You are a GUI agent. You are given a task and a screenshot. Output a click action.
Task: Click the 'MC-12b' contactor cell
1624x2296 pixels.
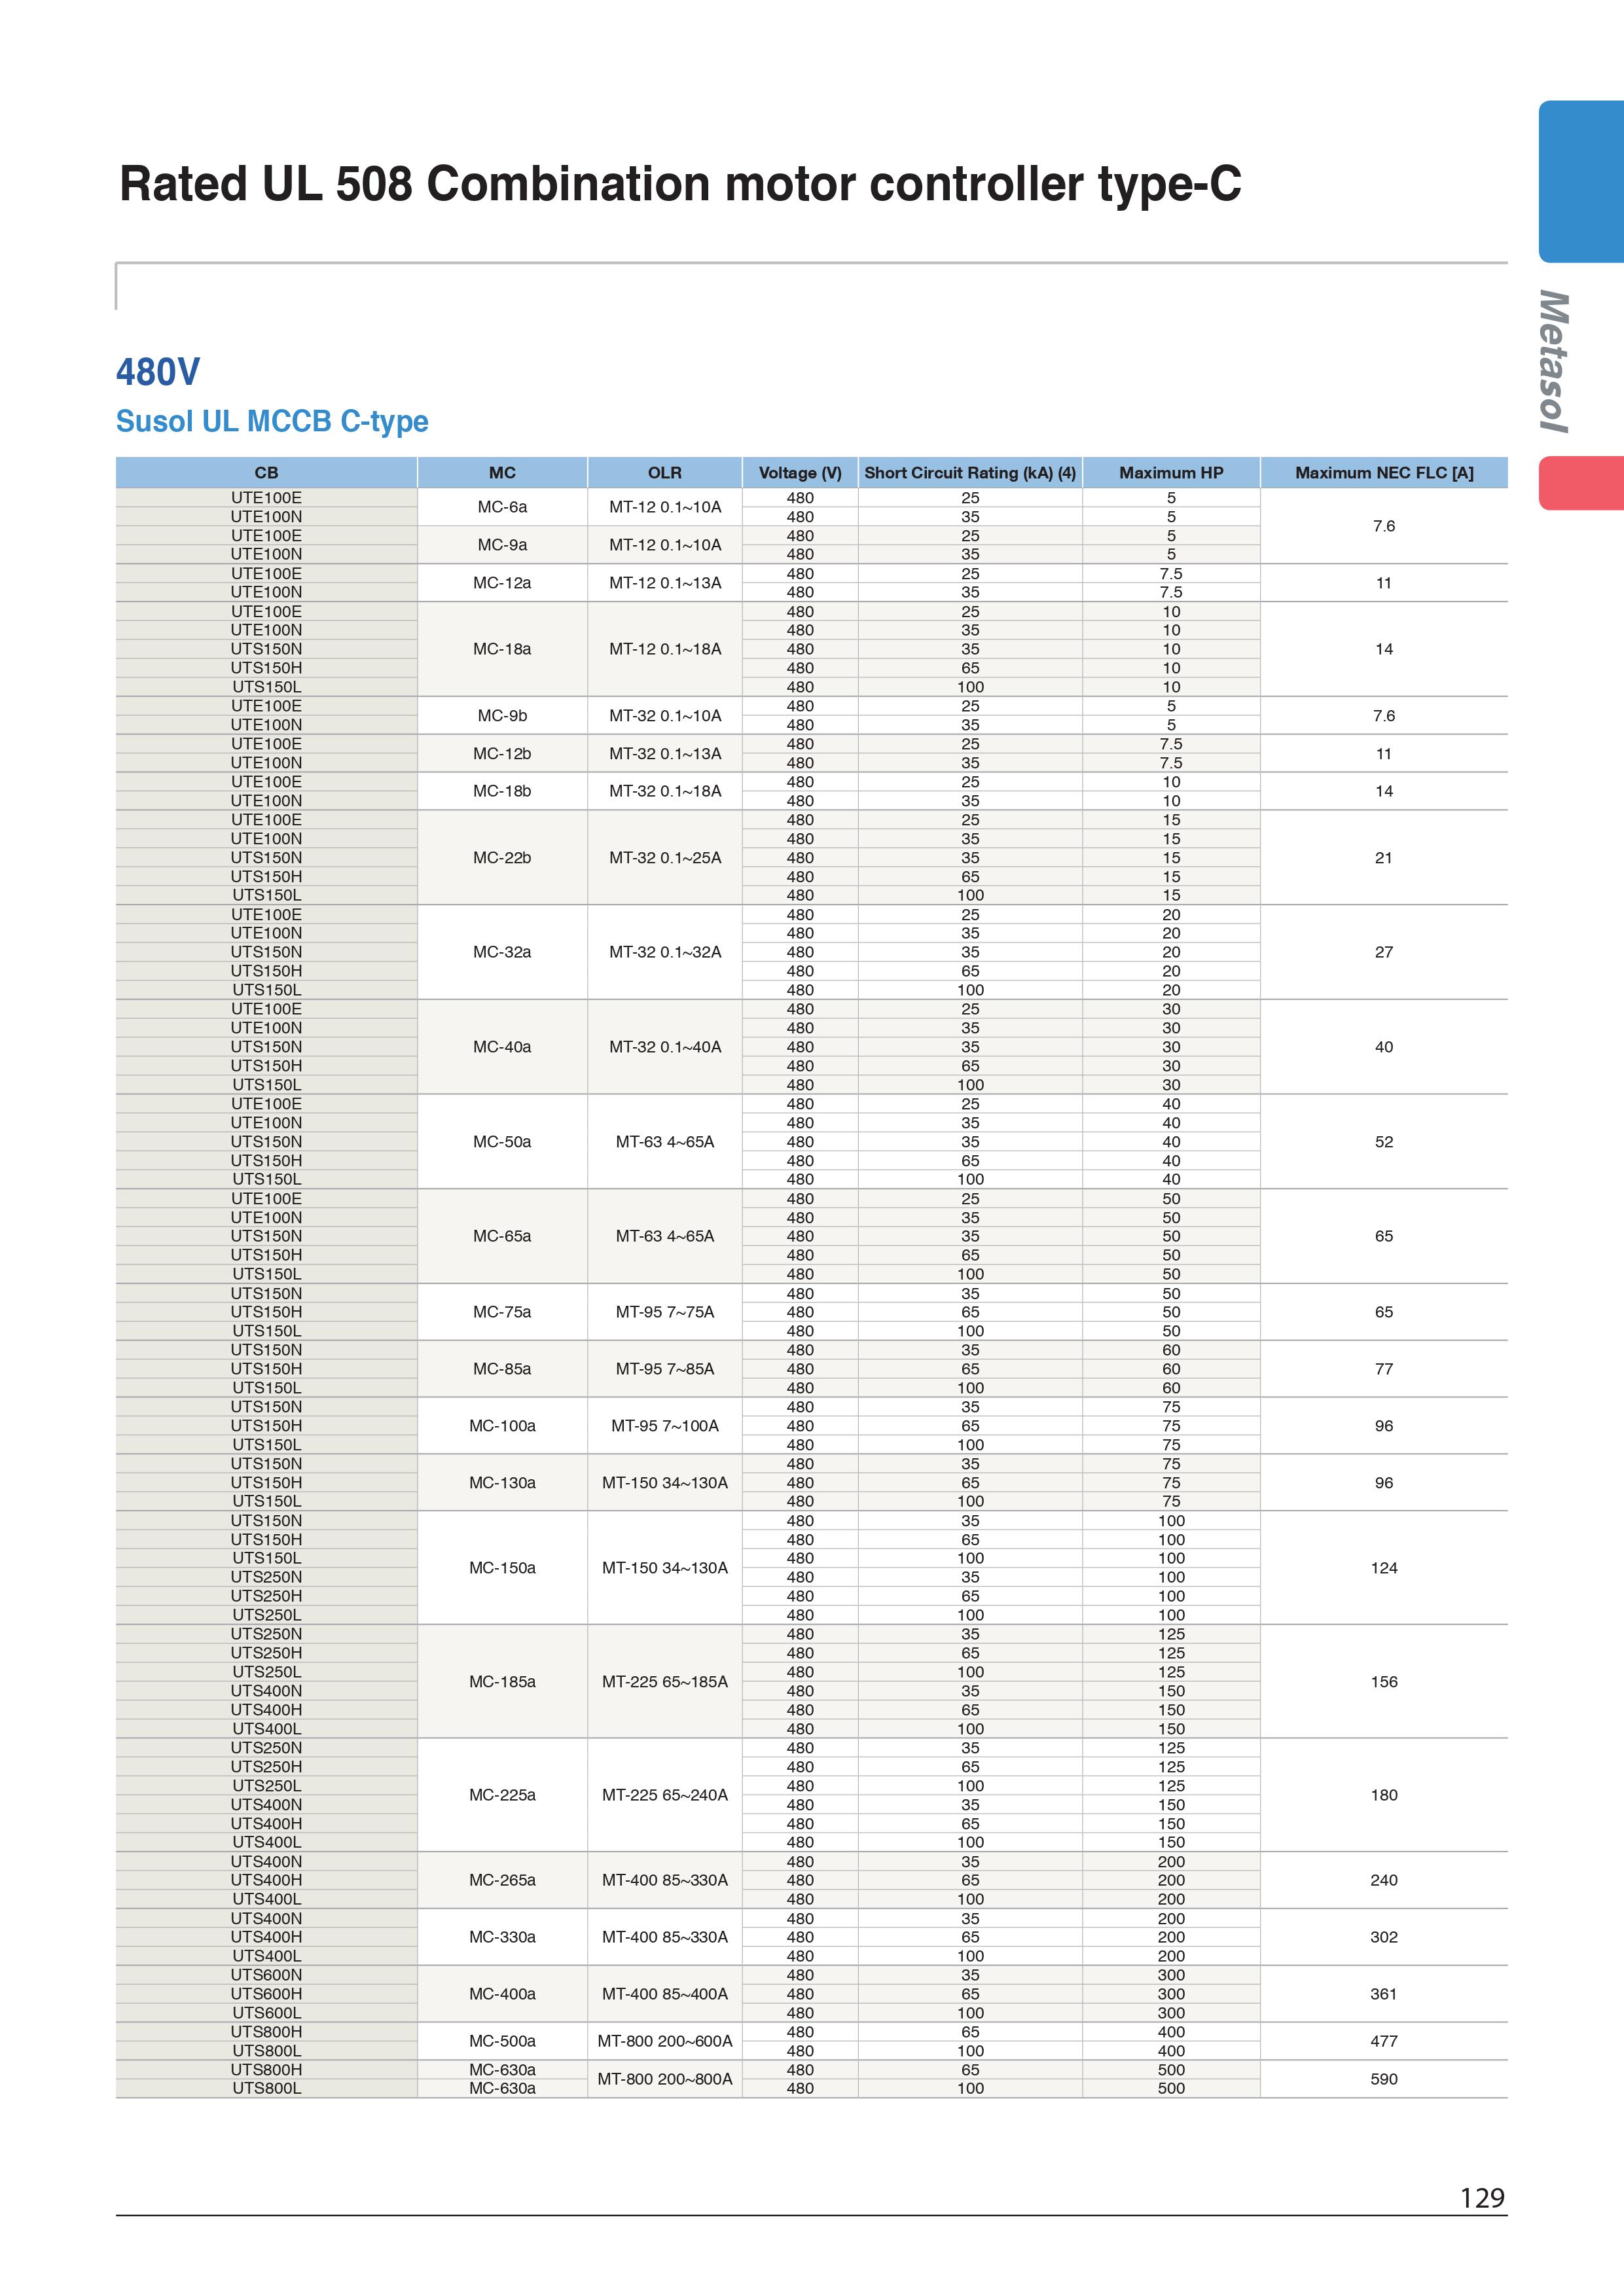coord(502,754)
